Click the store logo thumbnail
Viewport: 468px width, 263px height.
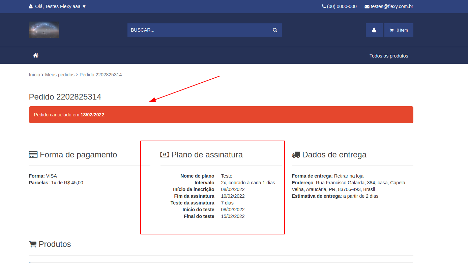coord(44,30)
